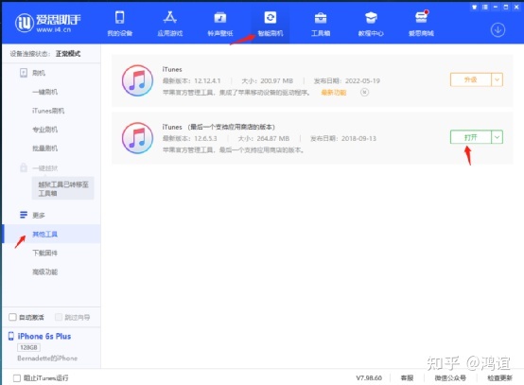This screenshot has height=385, width=524.
Task: Expand the dropdown arrow beside 打开
Action: 497,137
